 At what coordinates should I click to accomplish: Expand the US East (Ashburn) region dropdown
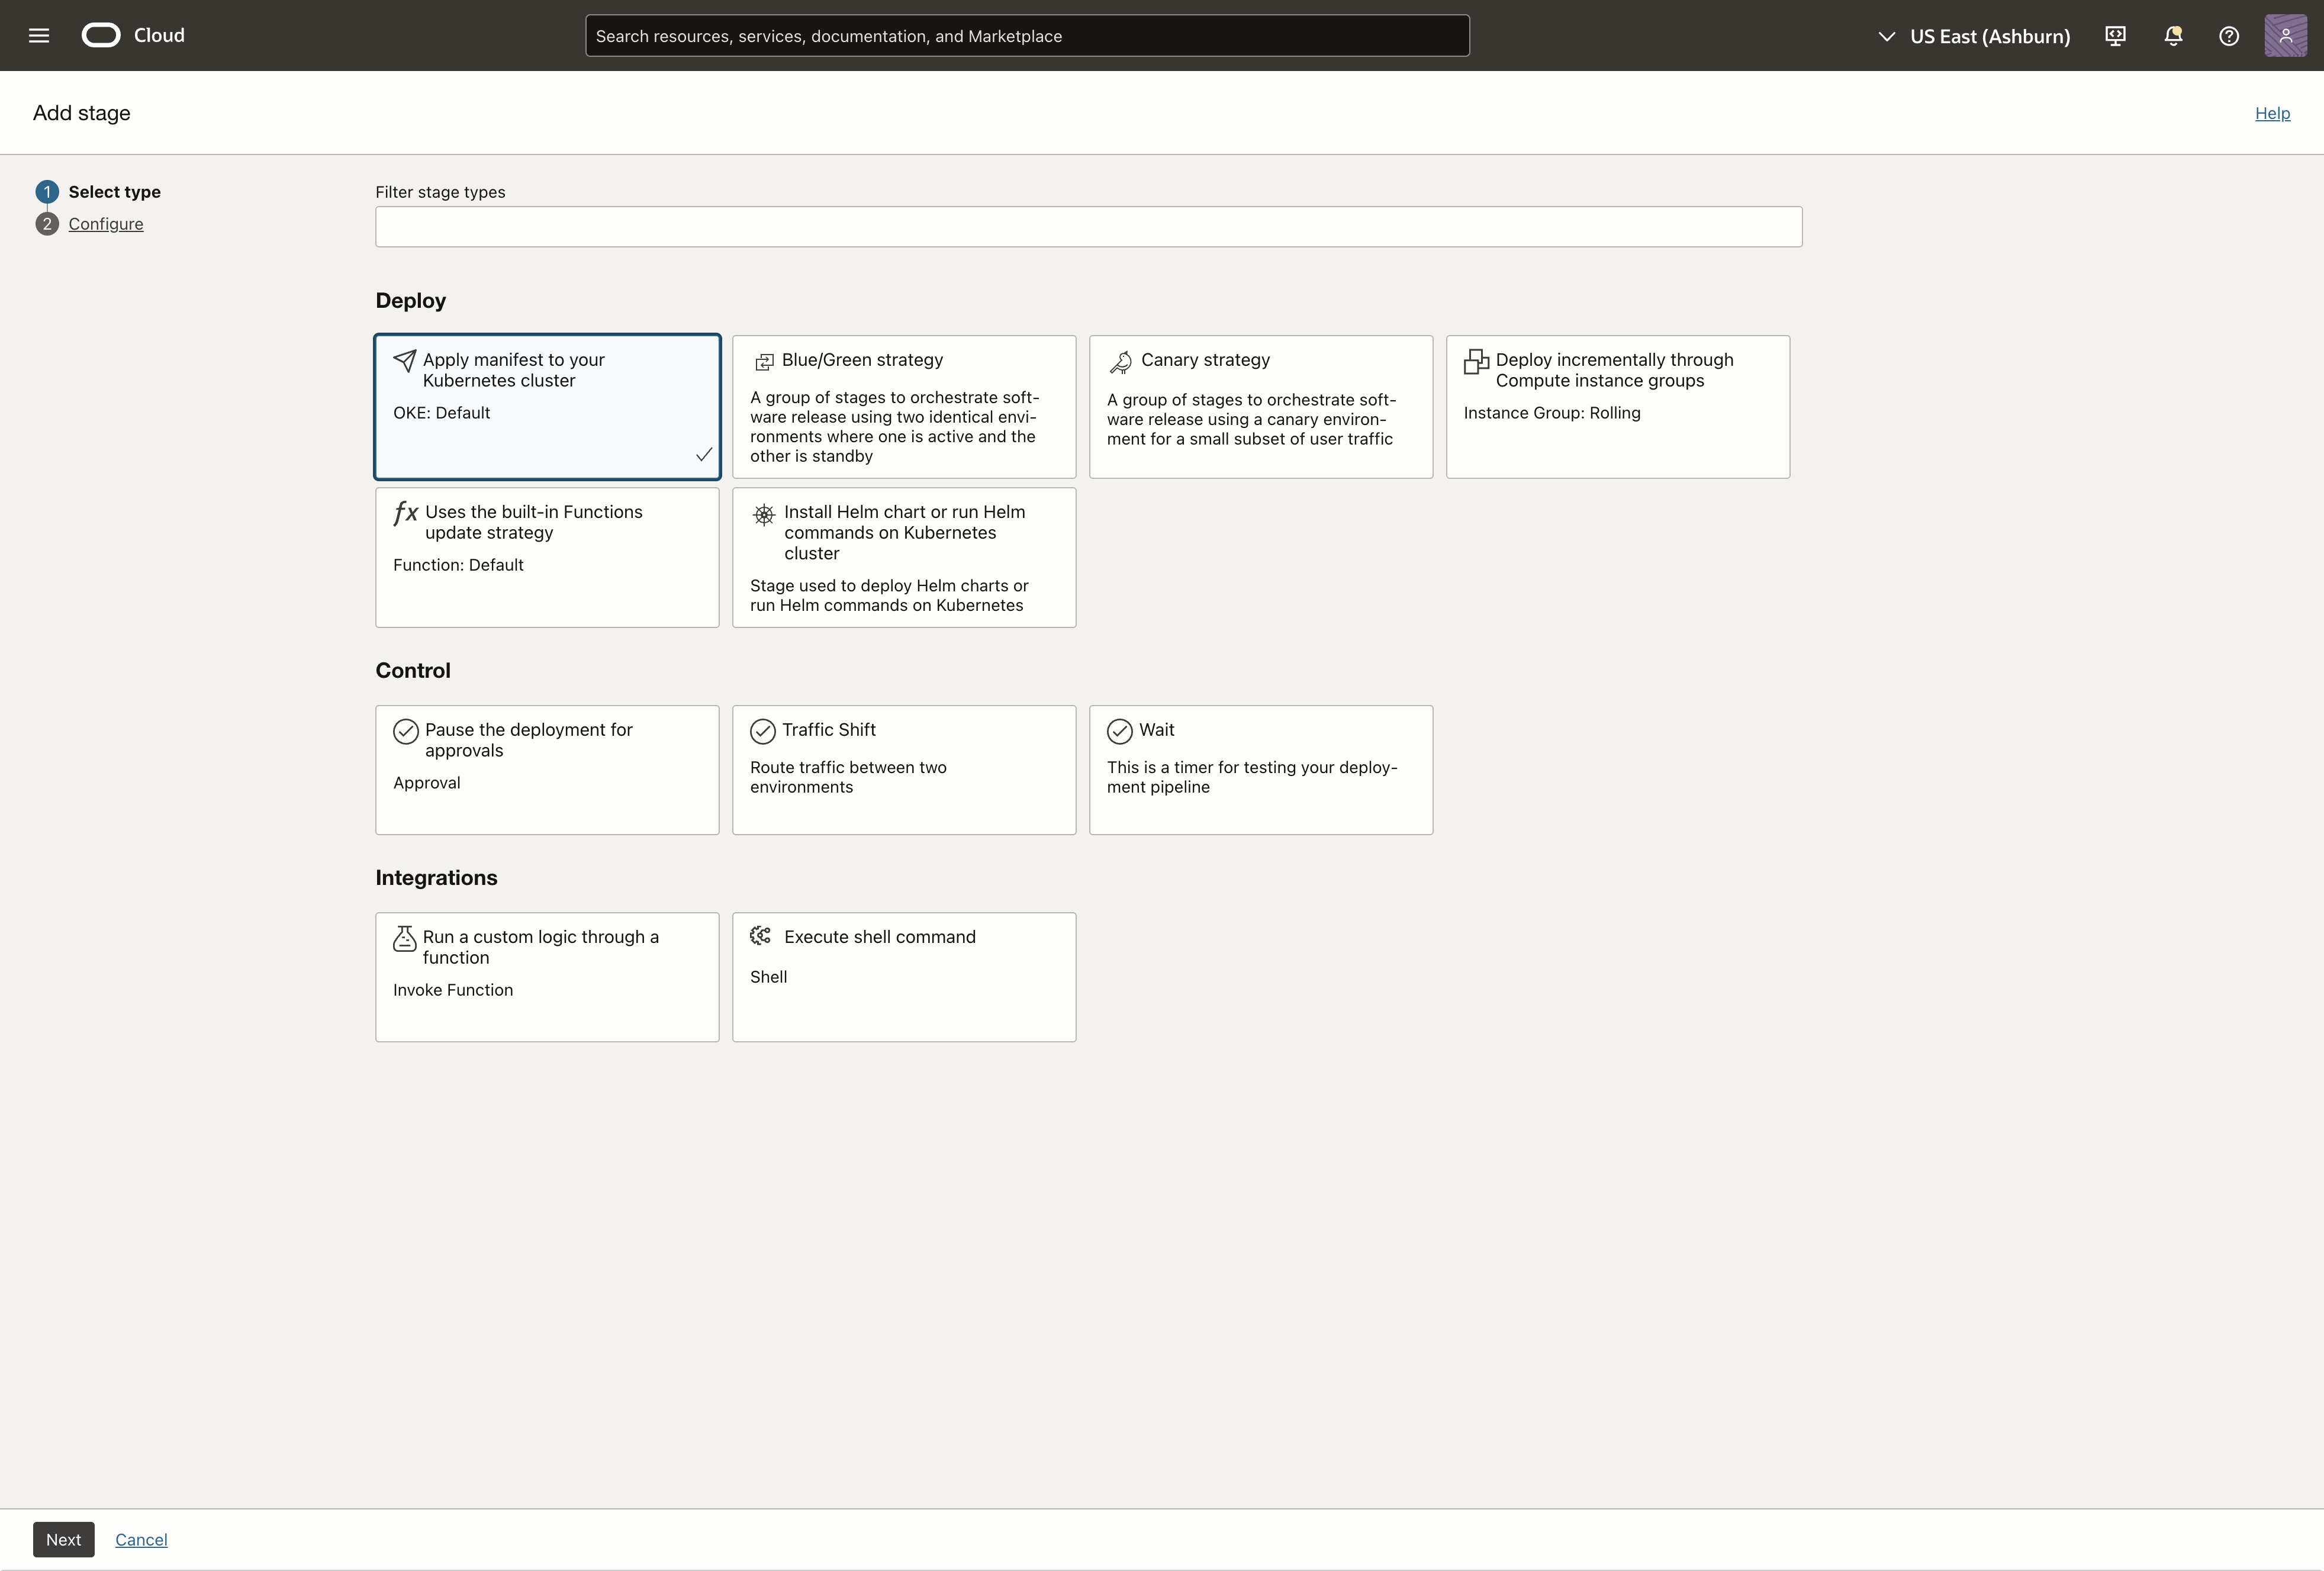[1975, 36]
